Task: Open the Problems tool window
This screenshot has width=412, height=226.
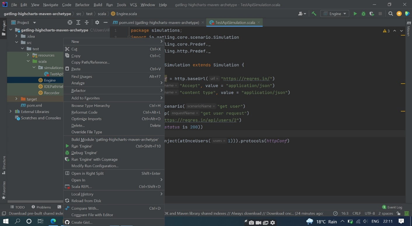Action: pyautogui.click(x=41, y=207)
